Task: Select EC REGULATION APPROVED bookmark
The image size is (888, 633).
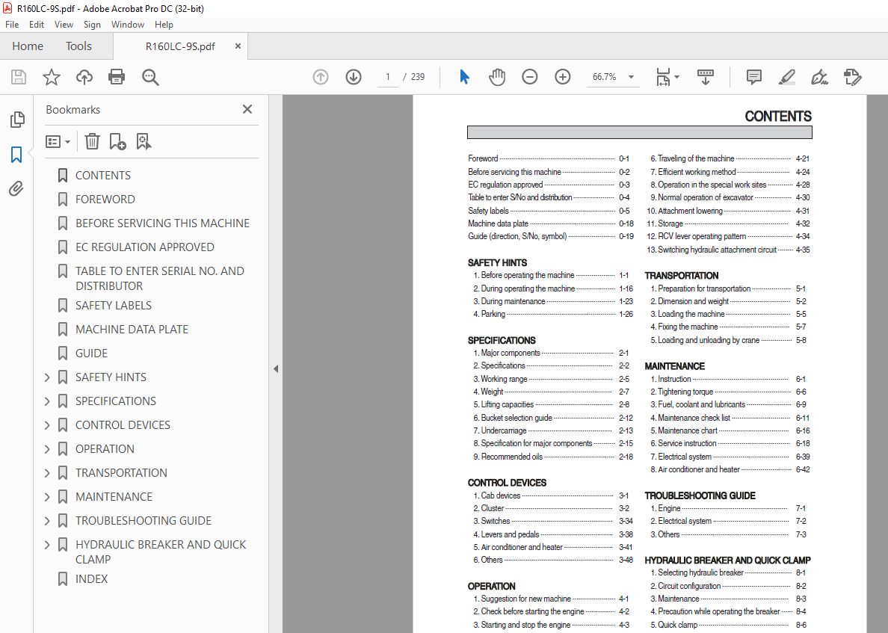Action: pos(145,247)
